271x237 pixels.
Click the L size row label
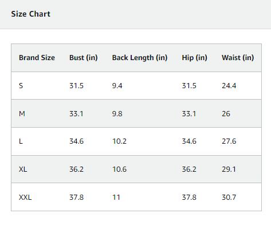(x=21, y=141)
